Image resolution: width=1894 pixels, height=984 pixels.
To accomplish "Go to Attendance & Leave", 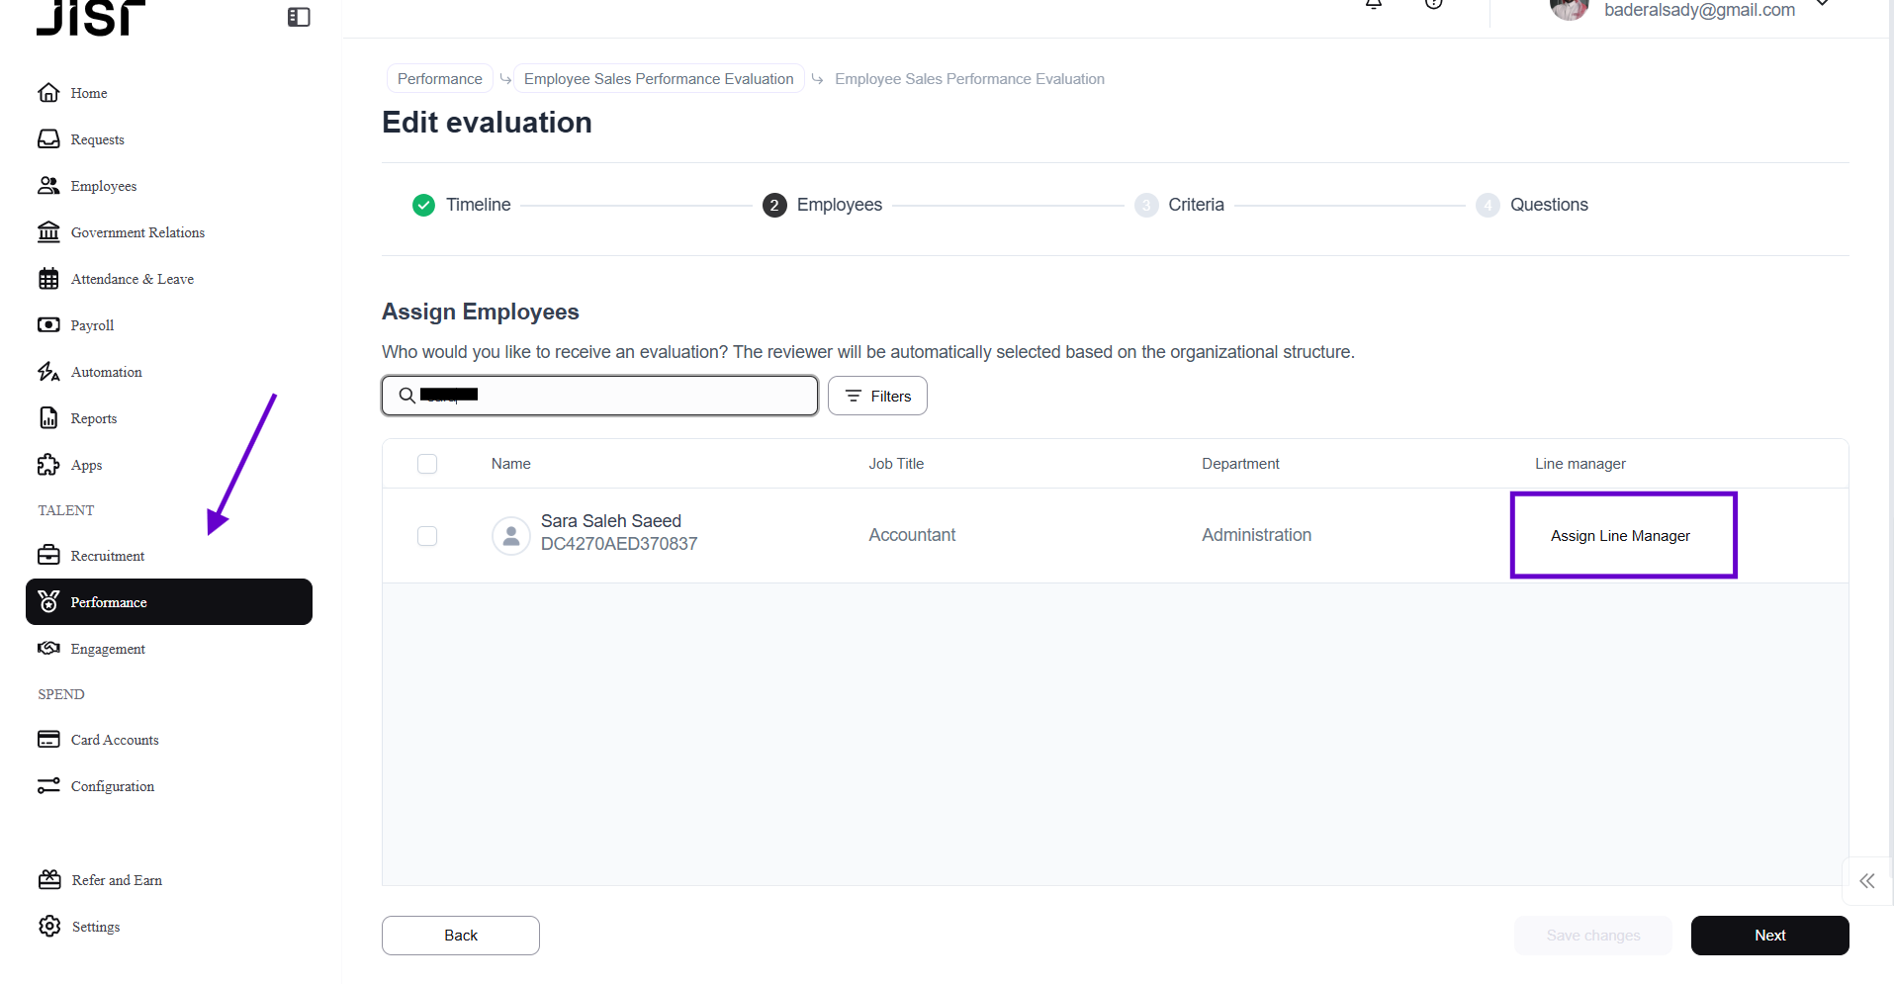I will point(132,279).
